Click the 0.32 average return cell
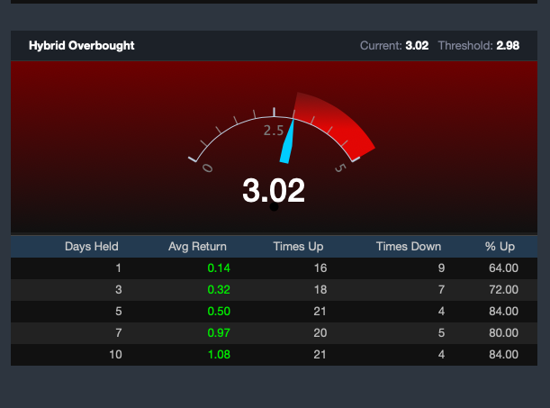The width and height of the screenshot is (550, 408). coord(219,290)
